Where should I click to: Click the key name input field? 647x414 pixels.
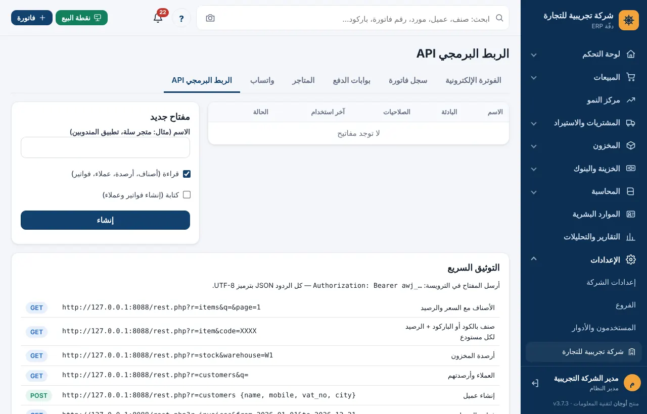105,147
